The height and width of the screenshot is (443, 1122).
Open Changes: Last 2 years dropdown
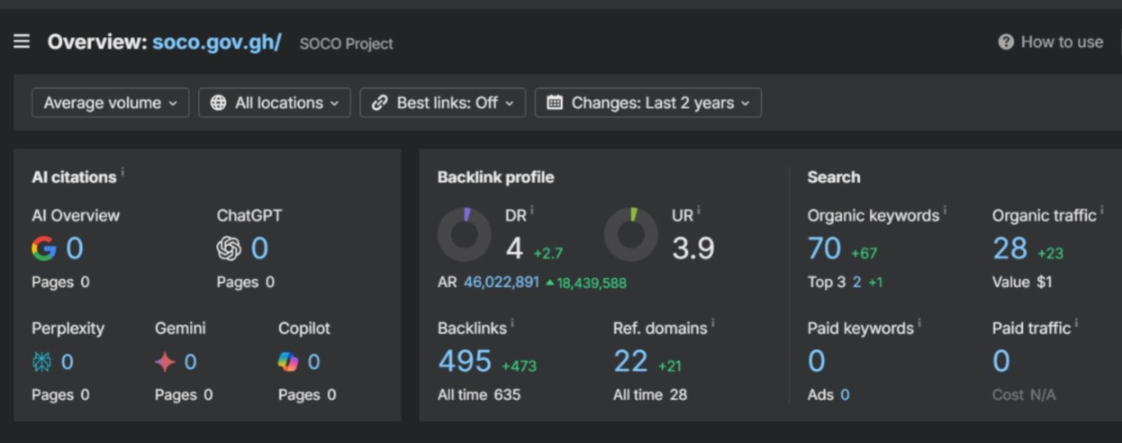648,103
